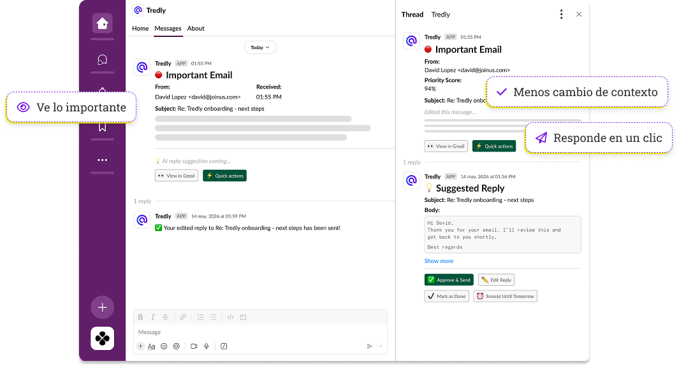This screenshot has height=366, width=679.
Task: Toggle italic formatting in message composer
Action: click(153, 317)
